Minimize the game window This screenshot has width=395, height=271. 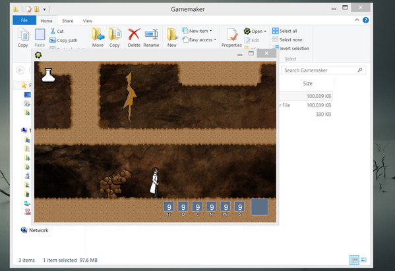click(x=239, y=54)
